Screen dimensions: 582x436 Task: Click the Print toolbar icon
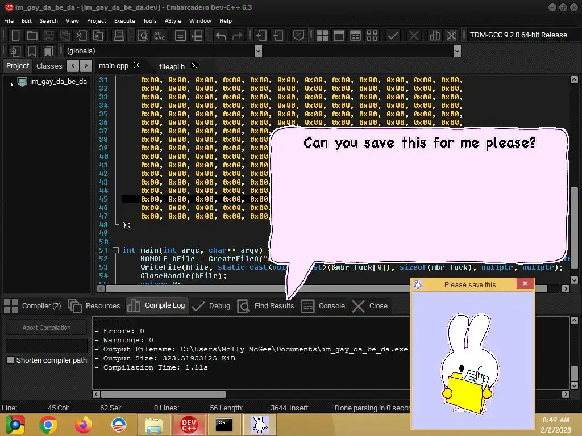coord(119,36)
